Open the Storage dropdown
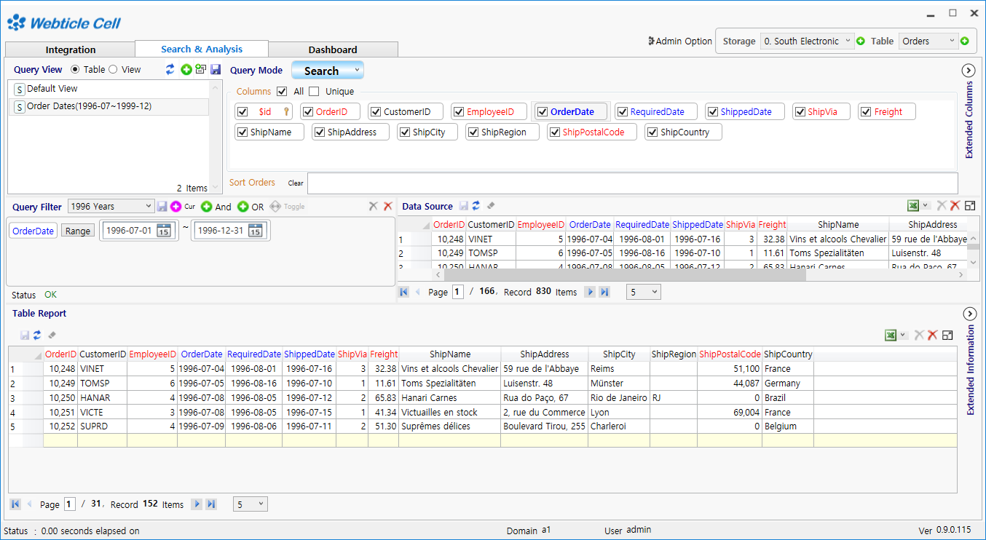 click(x=807, y=41)
